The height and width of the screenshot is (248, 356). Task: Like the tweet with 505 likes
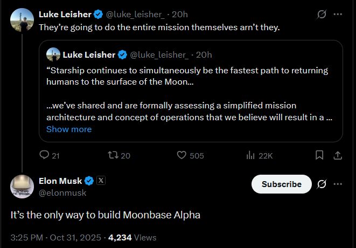(x=182, y=155)
